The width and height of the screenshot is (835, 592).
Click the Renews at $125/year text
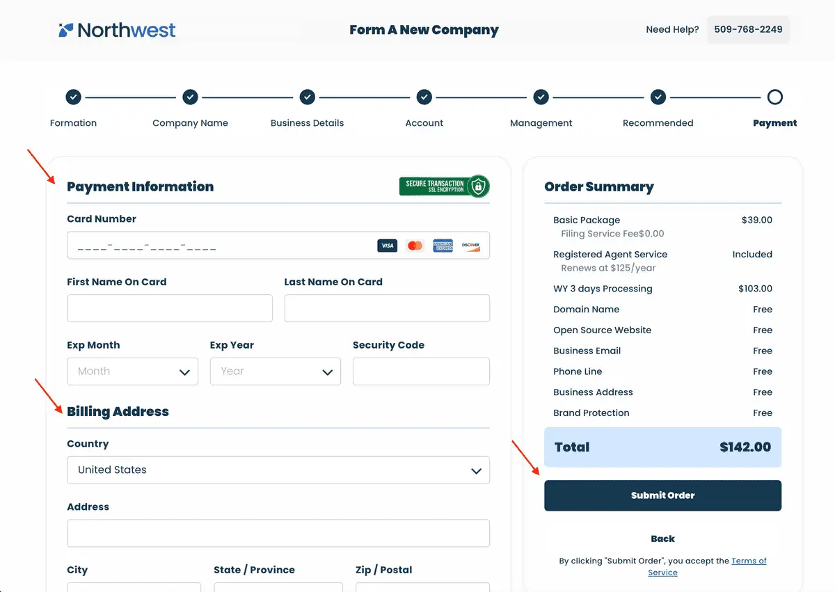608,268
